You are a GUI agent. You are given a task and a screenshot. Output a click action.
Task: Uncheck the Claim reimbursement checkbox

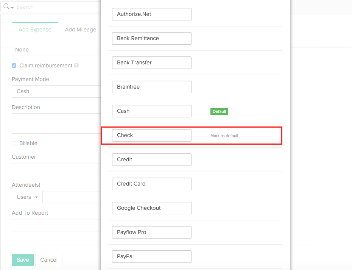(14, 66)
